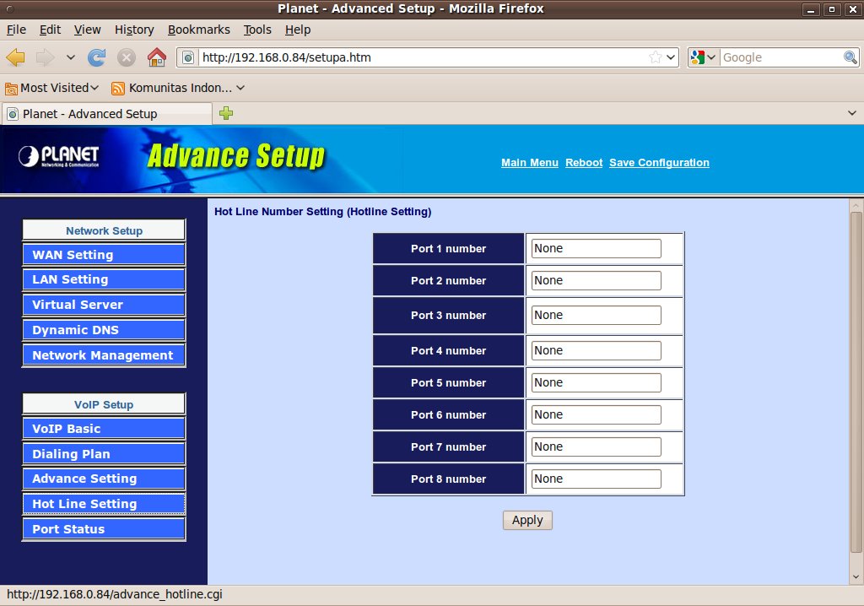Open Hot Line Setting in sidebar

tap(104, 504)
